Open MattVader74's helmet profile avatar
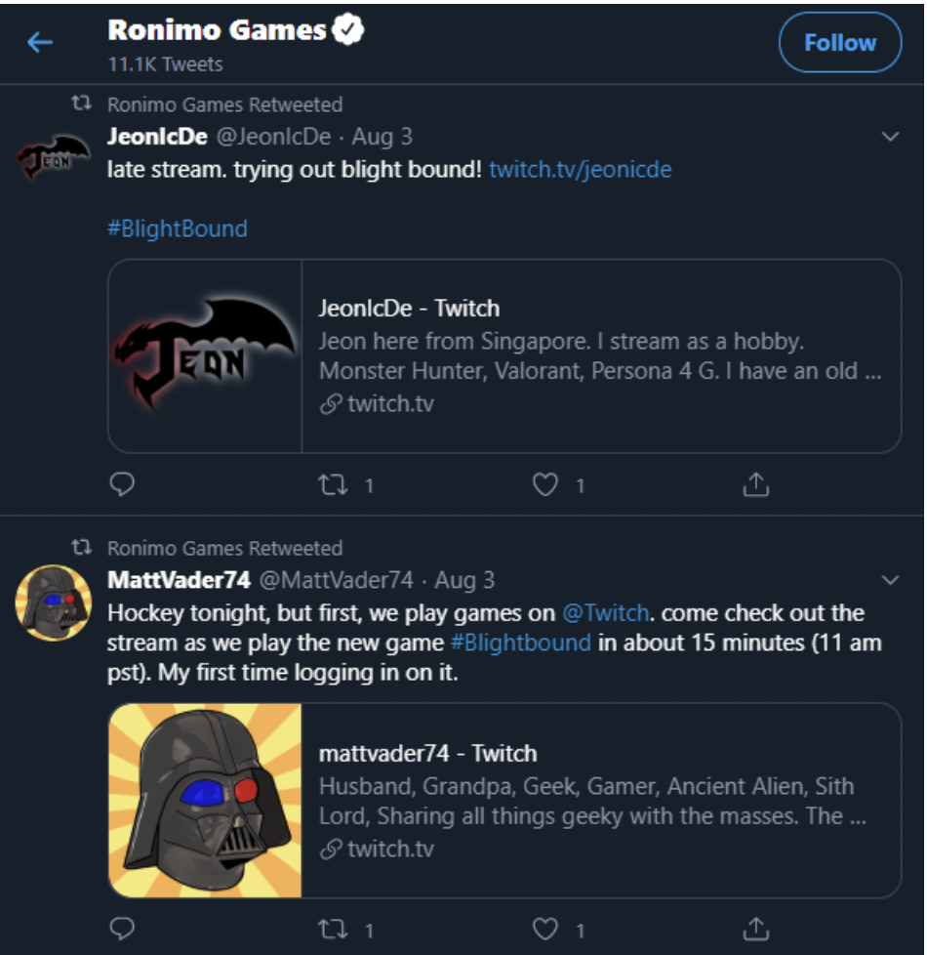 pos(54,602)
